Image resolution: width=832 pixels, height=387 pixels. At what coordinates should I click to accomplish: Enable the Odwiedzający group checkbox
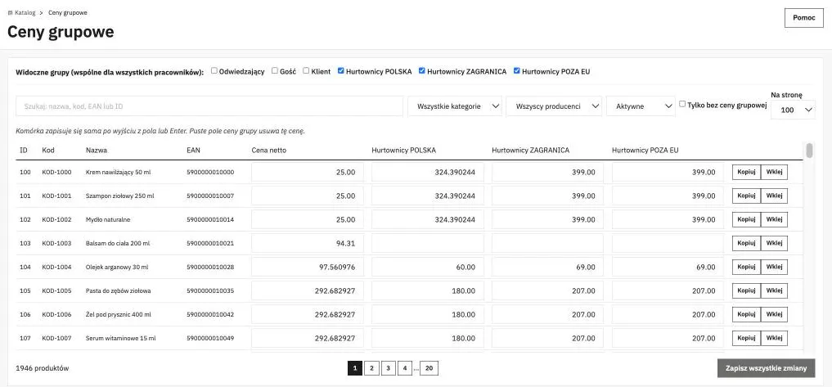point(214,70)
